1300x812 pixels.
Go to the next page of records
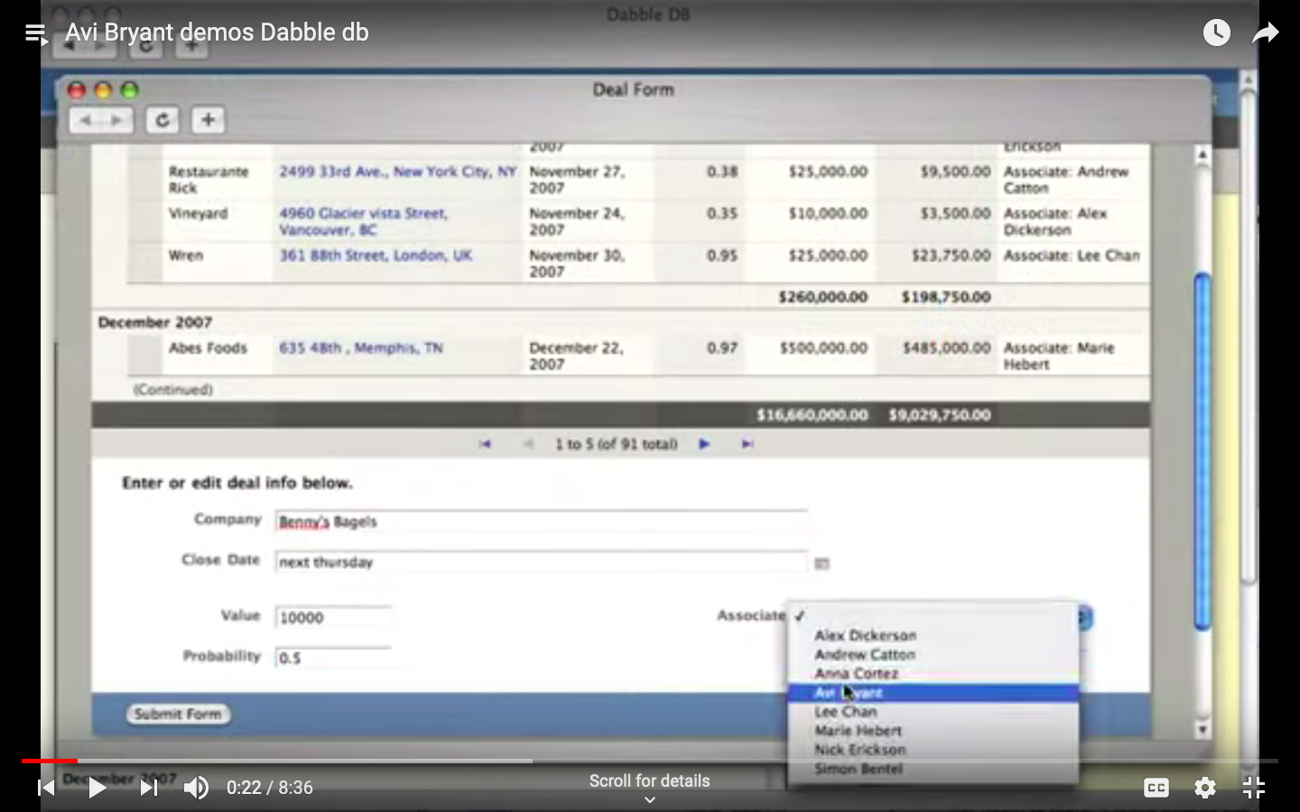[704, 444]
